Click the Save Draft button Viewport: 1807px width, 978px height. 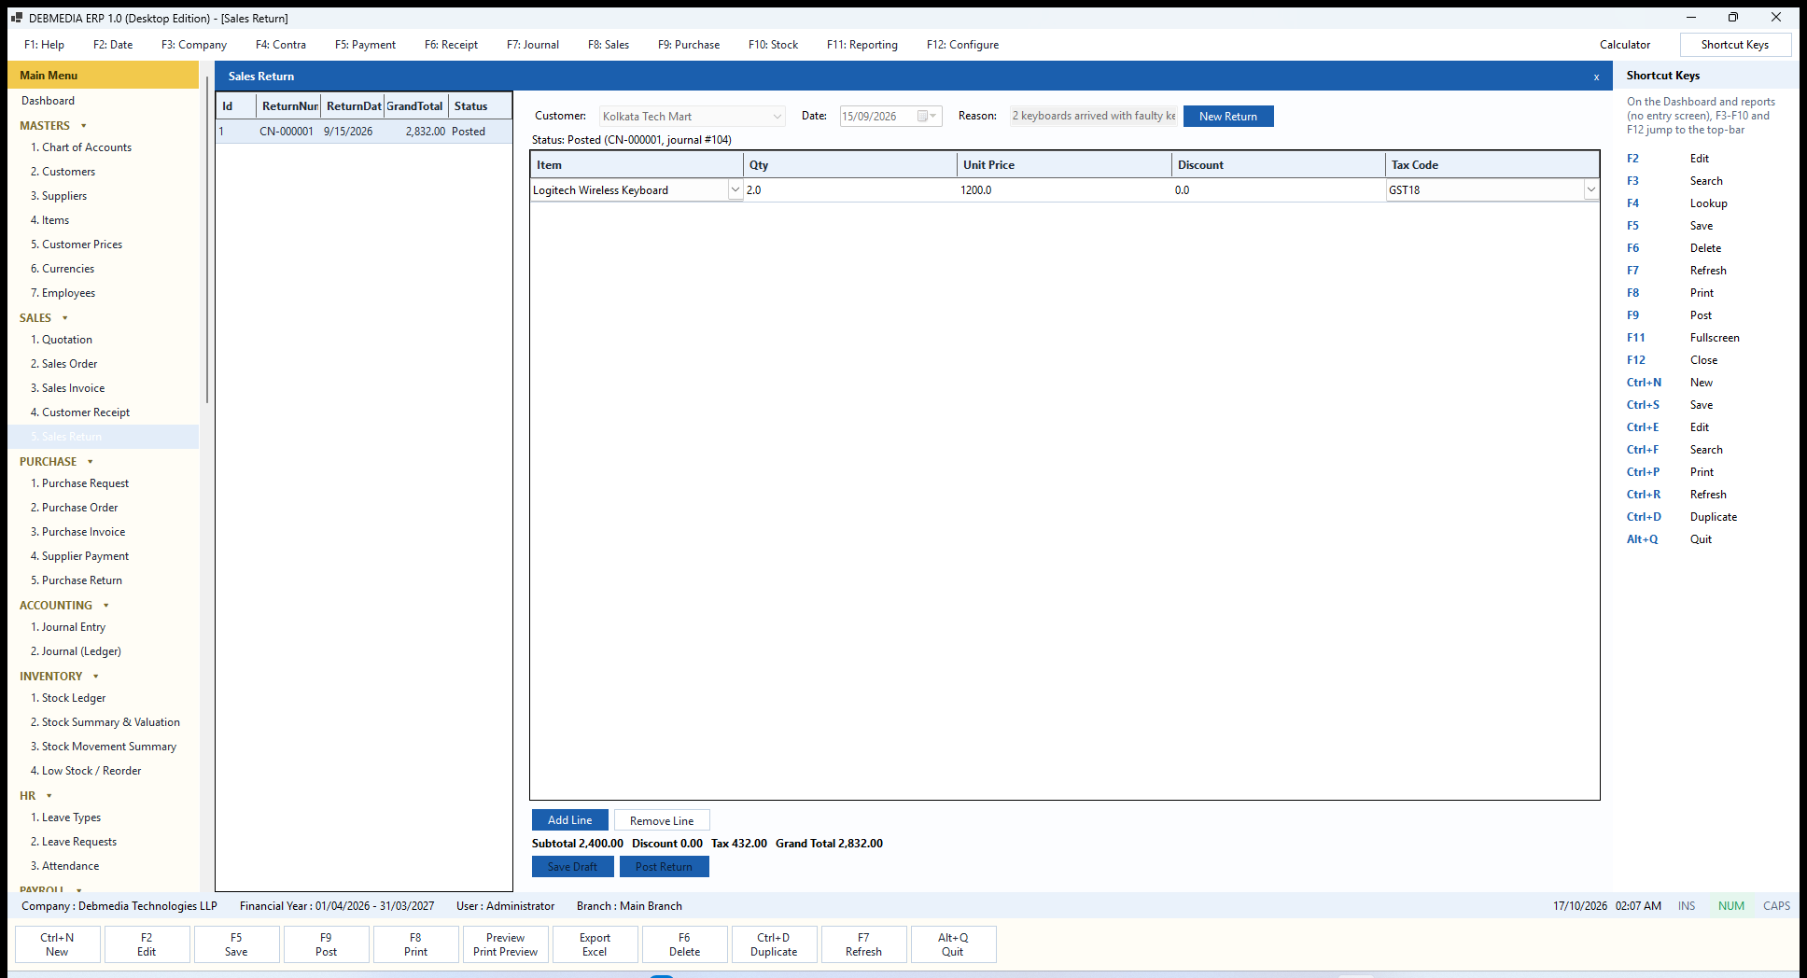pyautogui.click(x=572, y=866)
